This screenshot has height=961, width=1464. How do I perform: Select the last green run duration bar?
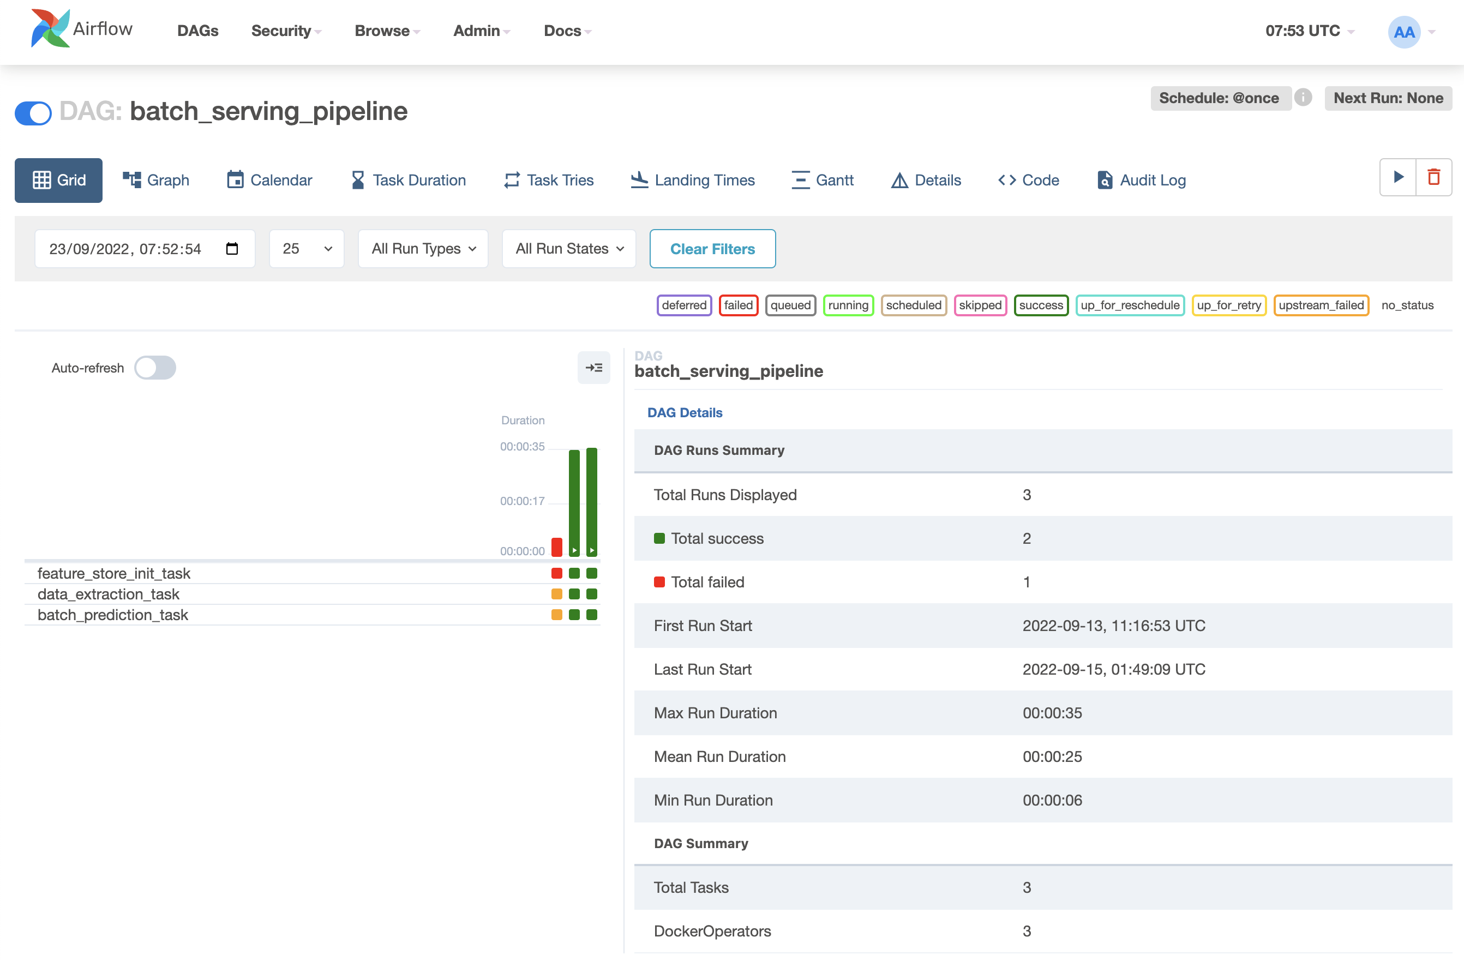tap(592, 502)
